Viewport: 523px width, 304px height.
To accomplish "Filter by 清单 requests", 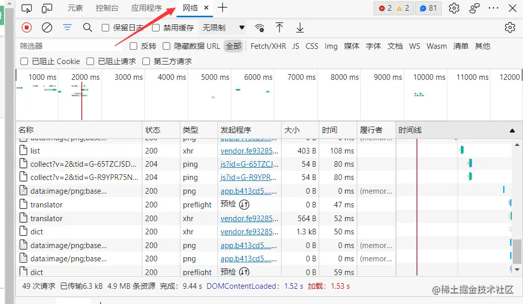I will coord(460,46).
